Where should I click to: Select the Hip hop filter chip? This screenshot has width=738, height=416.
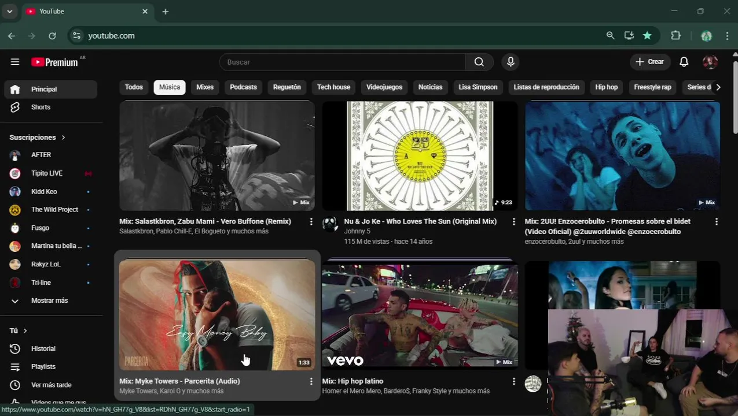[607, 87]
